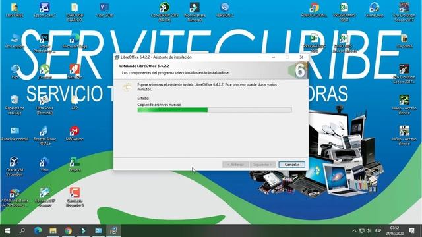Screen dimensions: 422x237
Task: Open Papelera de reciclaje
Action: (x=15, y=105)
